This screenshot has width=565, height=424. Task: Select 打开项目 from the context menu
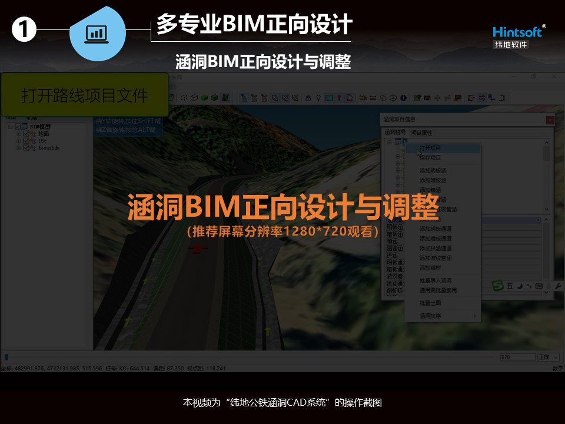coord(430,148)
